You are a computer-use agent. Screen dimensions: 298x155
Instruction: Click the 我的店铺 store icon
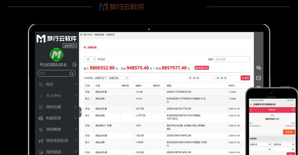[x=41, y=107]
